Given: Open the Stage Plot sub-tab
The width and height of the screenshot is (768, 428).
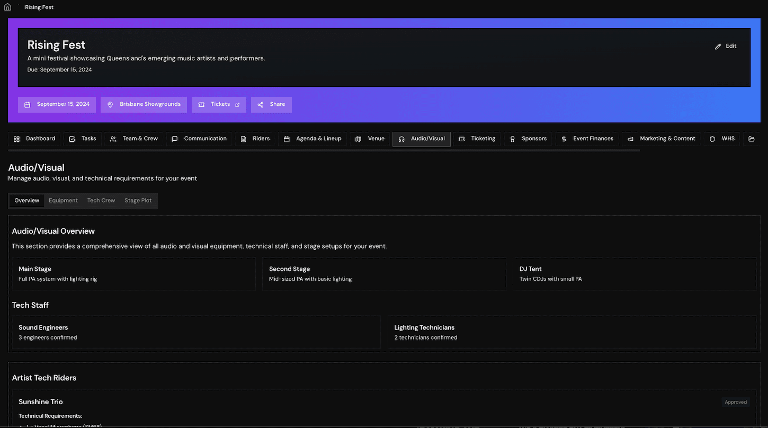Looking at the screenshot, I should (138, 201).
